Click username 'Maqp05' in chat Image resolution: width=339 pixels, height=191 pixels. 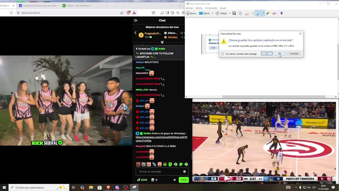point(140,146)
